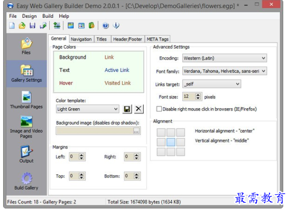
Task: Select top-left alignment cell
Action: point(161,132)
